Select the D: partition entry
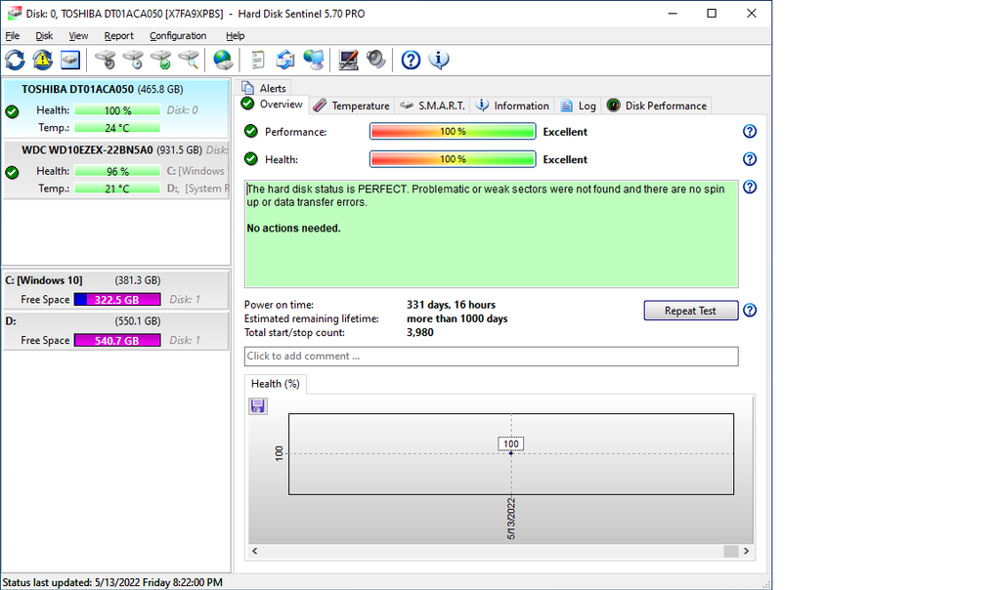 tap(115, 331)
